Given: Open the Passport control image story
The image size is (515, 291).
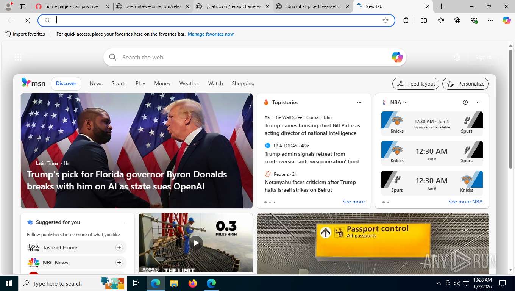Looking at the screenshot, I should 373,244.
